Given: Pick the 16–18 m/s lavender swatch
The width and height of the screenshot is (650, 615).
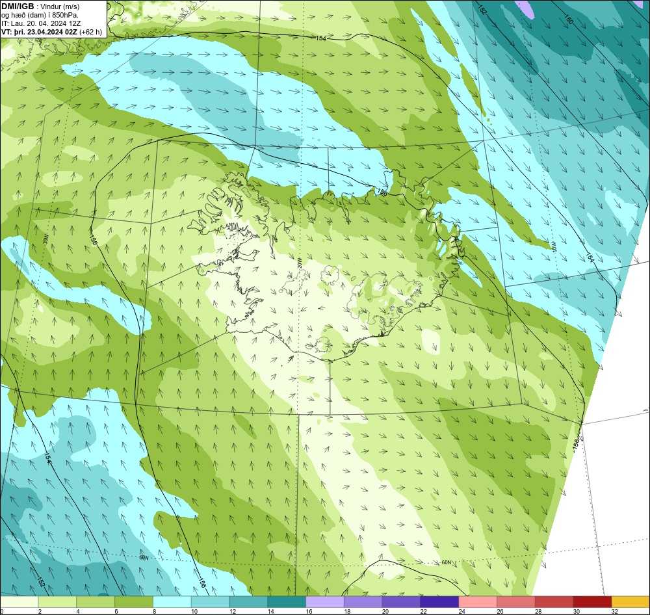Looking at the screenshot, I should point(325,602).
